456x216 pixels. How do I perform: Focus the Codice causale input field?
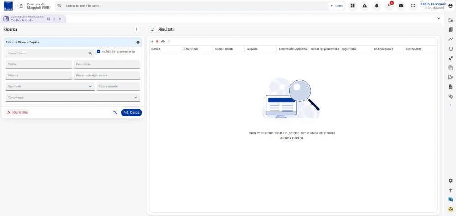tap(118, 86)
